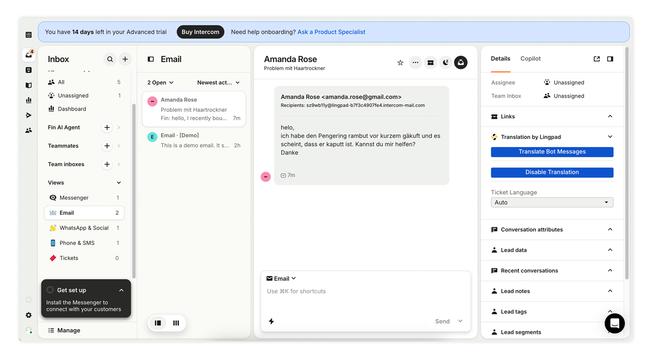652x359 pixels.
Task: Open the lightning bolt macros icon
Action: pyautogui.click(x=271, y=322)
